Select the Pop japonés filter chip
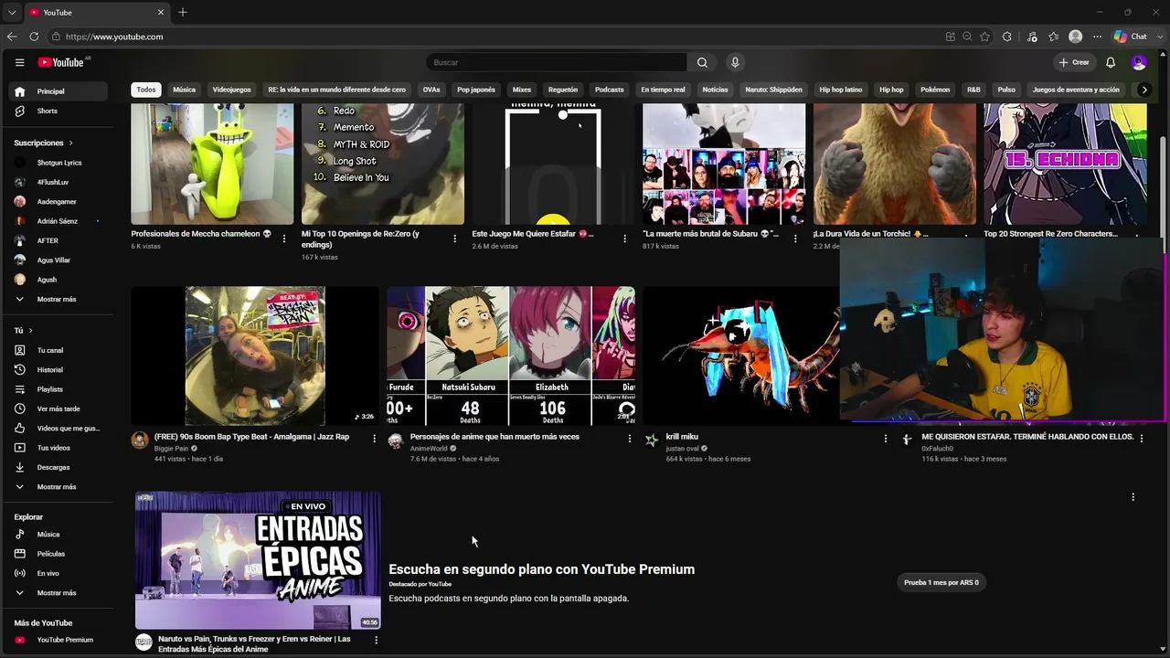1170x658 pixels. coord(476,90)
